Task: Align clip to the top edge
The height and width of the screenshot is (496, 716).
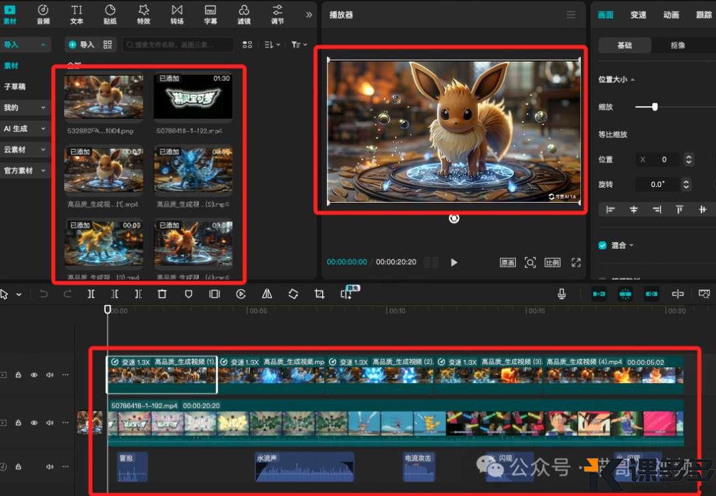Action: (680, 210)
